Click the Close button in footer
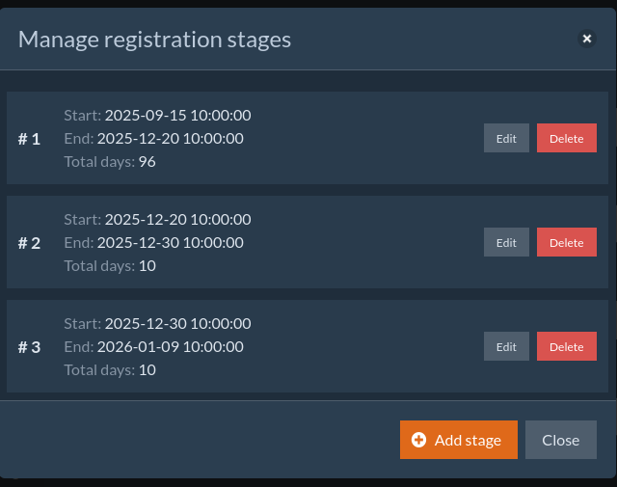The height and width of the screenshot is (487, 617). (560, 440)
